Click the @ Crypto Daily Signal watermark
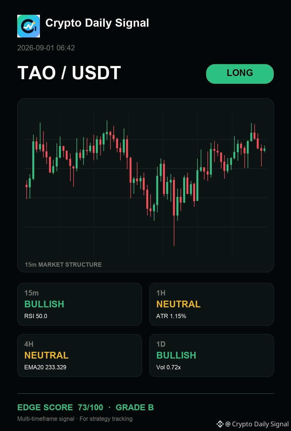The height and width of the screenshot is (431, 291). [x=257, y=424]
